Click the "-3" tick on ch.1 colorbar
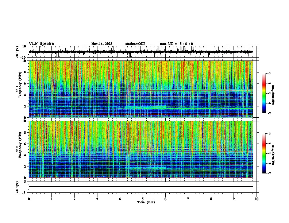289x223 pixels. coord(269,73)
